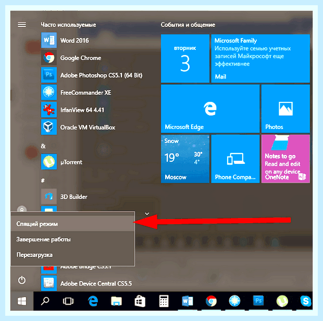Open Skype from the taskbar

point(306,301)
